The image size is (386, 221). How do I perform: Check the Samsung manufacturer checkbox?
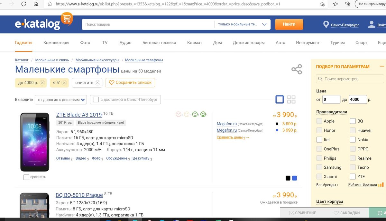pyautogui.click(x=319, y=167)
